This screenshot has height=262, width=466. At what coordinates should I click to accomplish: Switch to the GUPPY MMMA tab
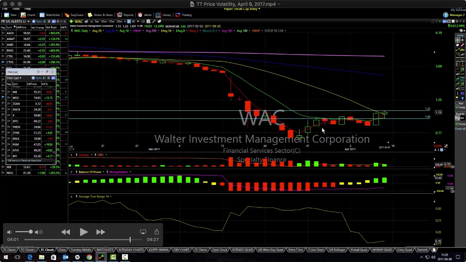pyautogui.click(x=158, y=250)
